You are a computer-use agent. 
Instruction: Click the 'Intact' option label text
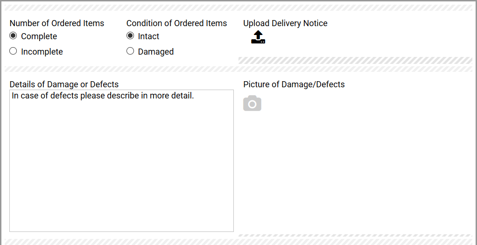coord(148,36)
